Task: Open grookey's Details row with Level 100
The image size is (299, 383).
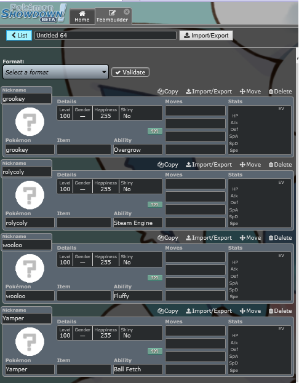Action: click(x=110, y=113)
